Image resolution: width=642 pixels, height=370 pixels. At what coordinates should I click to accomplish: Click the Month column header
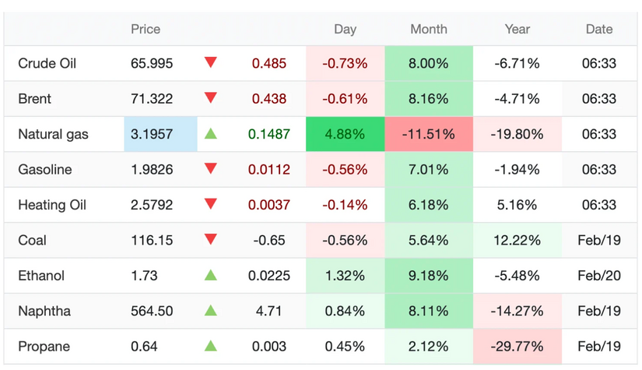[x=428, y=29]
